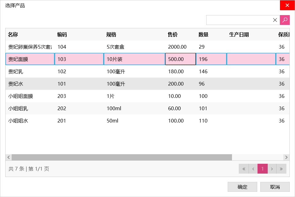
Task: Select product 贵妃卵巢保养5次套盒 row
Action: (30, 47)
